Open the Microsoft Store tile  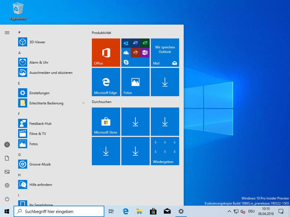106,122
